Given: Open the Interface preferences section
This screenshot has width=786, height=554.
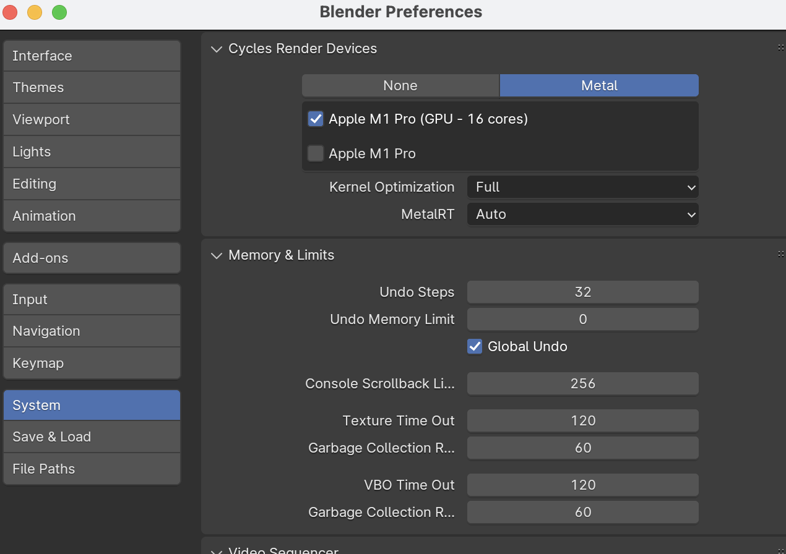Looking at the screenshot, I should (92, 56).
